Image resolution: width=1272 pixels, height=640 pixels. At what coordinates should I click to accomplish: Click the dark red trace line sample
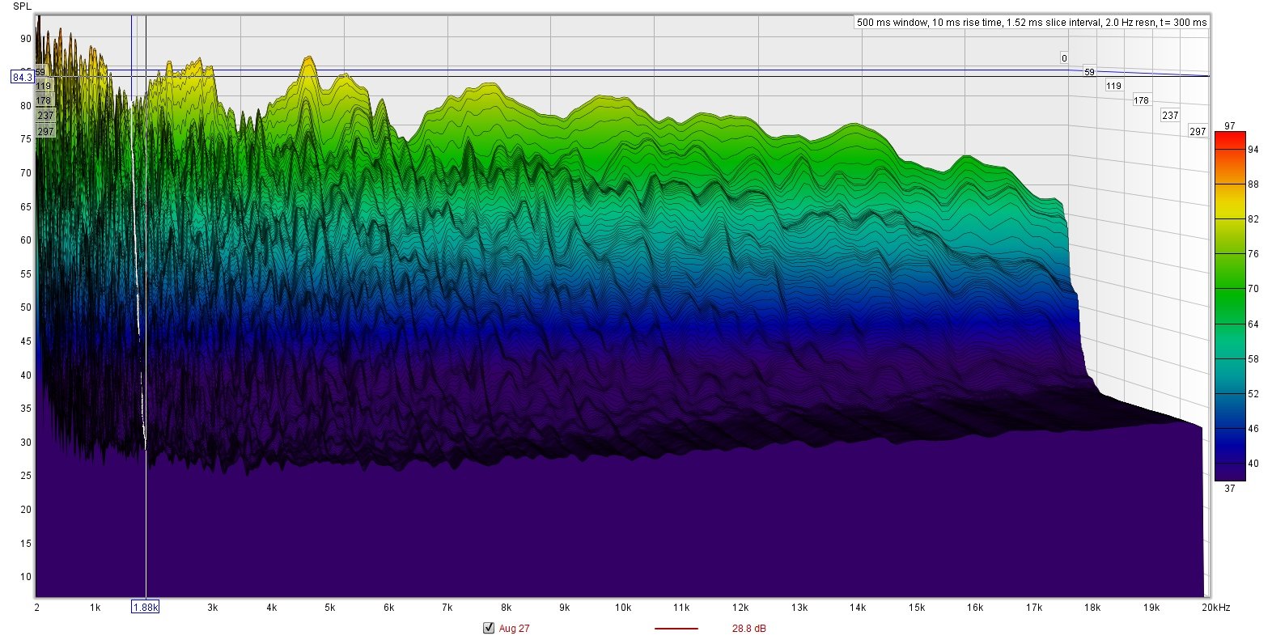pyautogui.click(x=676, y=629)
